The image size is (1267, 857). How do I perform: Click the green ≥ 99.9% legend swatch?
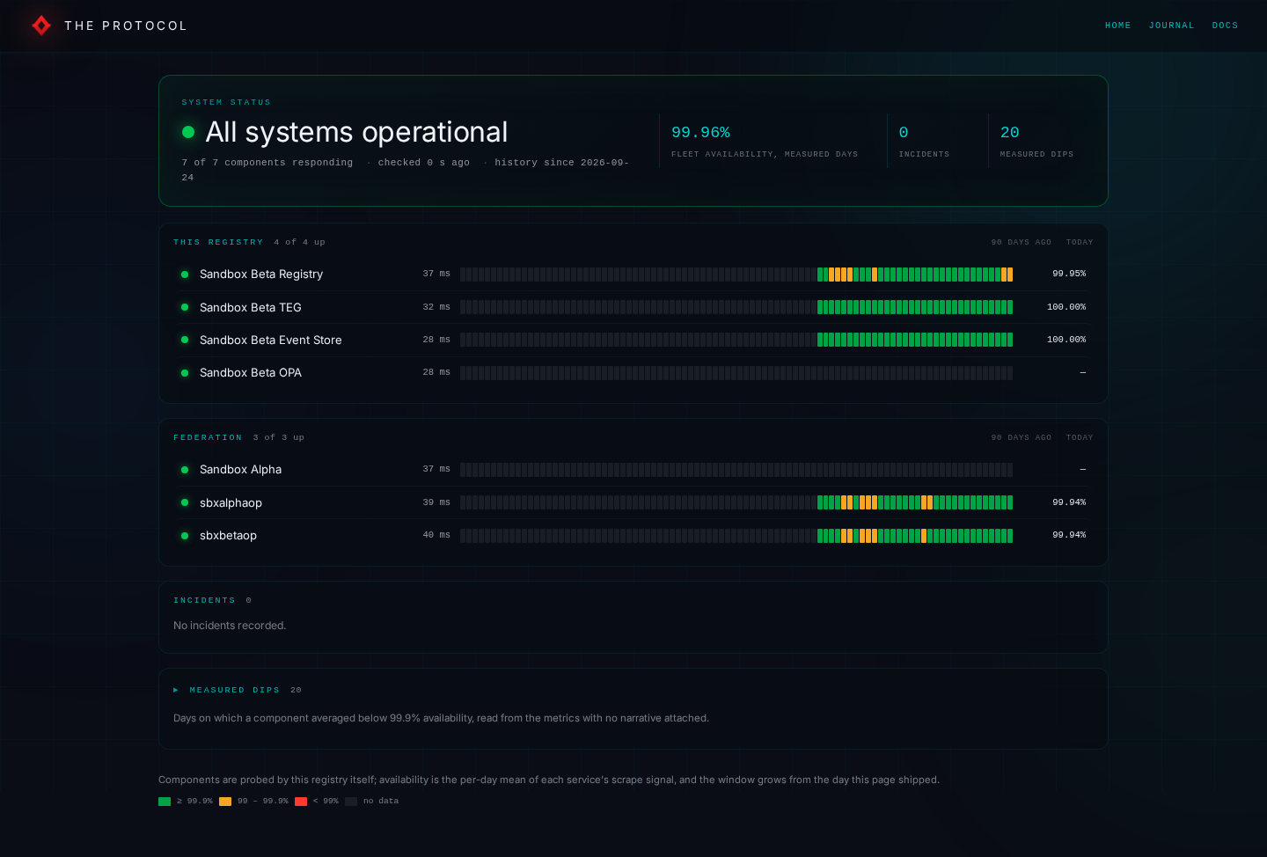tap(165, 802)
